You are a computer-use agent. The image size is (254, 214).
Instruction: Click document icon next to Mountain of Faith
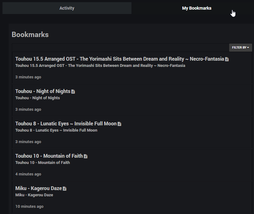pos(86,156)
